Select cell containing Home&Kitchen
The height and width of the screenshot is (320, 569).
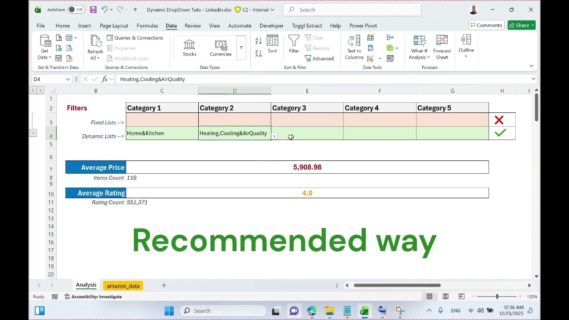(x=162, y=133)
